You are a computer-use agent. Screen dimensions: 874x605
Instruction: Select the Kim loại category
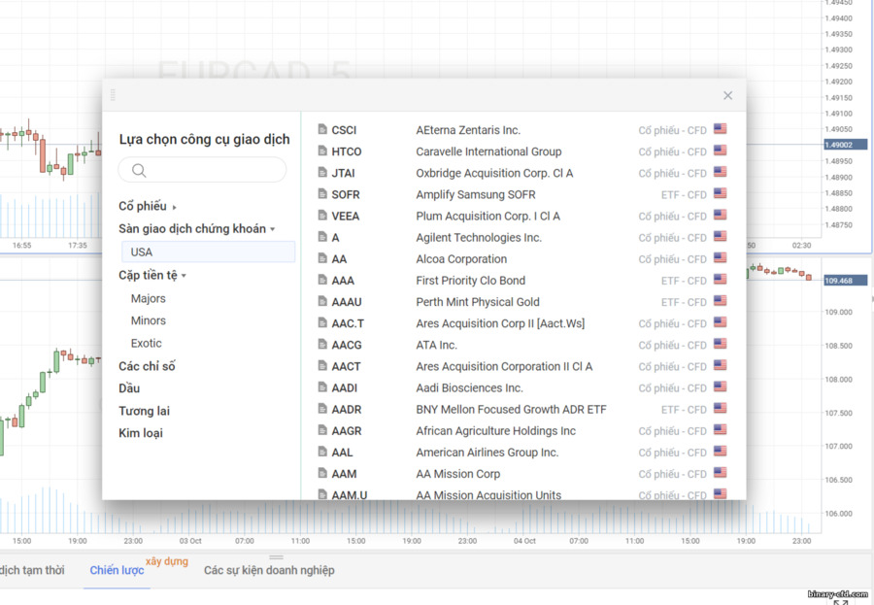coord(141,433)
